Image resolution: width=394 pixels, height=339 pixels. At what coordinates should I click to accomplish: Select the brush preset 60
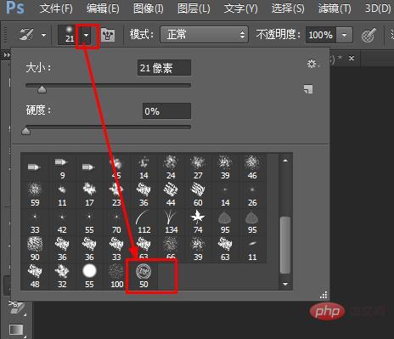tap(198, 195)
